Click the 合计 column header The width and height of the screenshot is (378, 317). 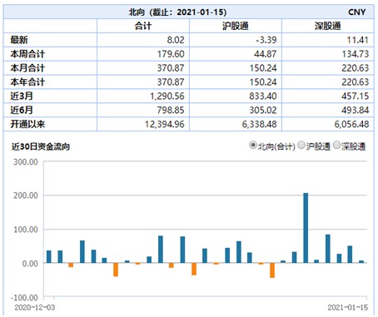point(143,26)
